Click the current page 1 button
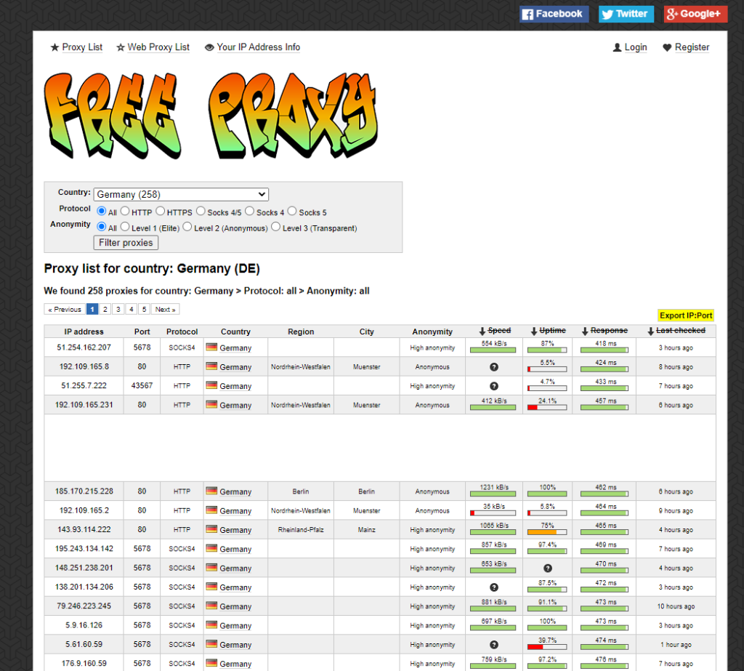Viewport: 744px width, 671px height. click(92, 309)
